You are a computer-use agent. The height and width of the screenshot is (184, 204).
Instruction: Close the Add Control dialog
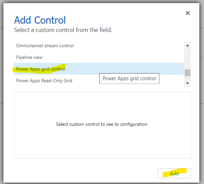188,13
